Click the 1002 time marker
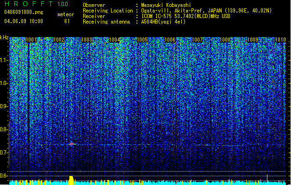This screenshot has height=185, width=291. pyautogui.click(x=59, y=40)
